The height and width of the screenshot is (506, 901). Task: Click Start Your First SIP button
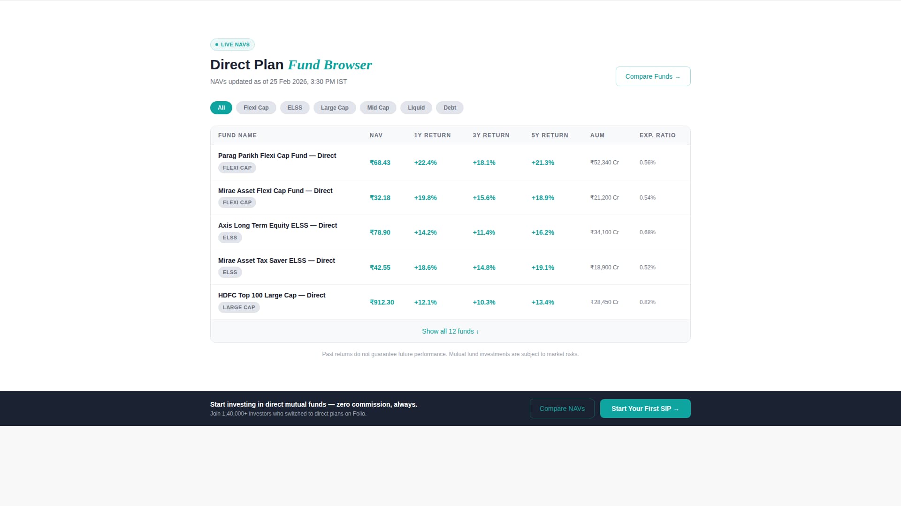tap(645, 409)
